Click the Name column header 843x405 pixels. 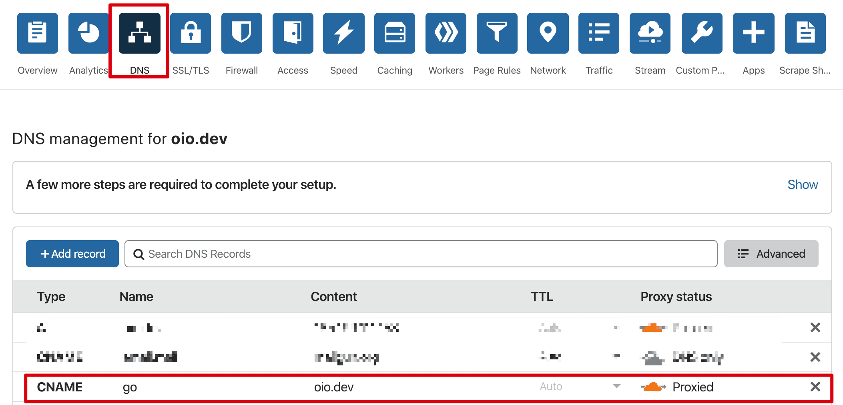[x=136, y=297]
